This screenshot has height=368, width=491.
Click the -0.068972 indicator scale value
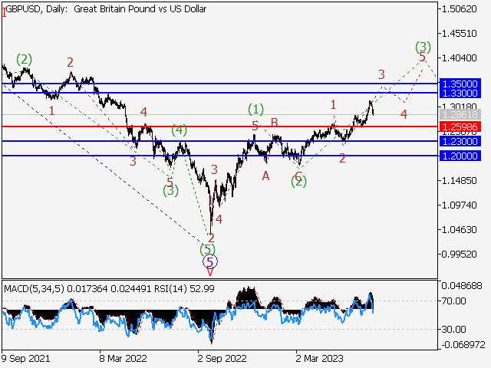point(463,345)
